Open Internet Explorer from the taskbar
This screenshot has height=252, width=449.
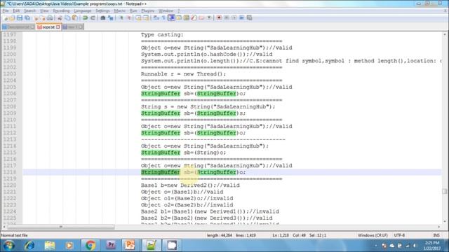point(29,246)
